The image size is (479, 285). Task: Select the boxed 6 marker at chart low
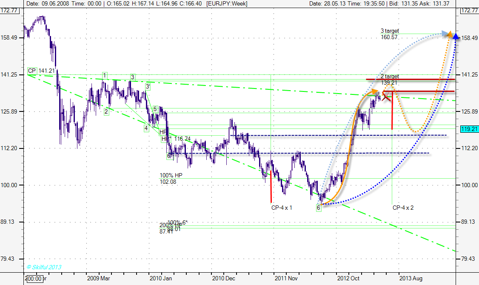tap(318, 208)
